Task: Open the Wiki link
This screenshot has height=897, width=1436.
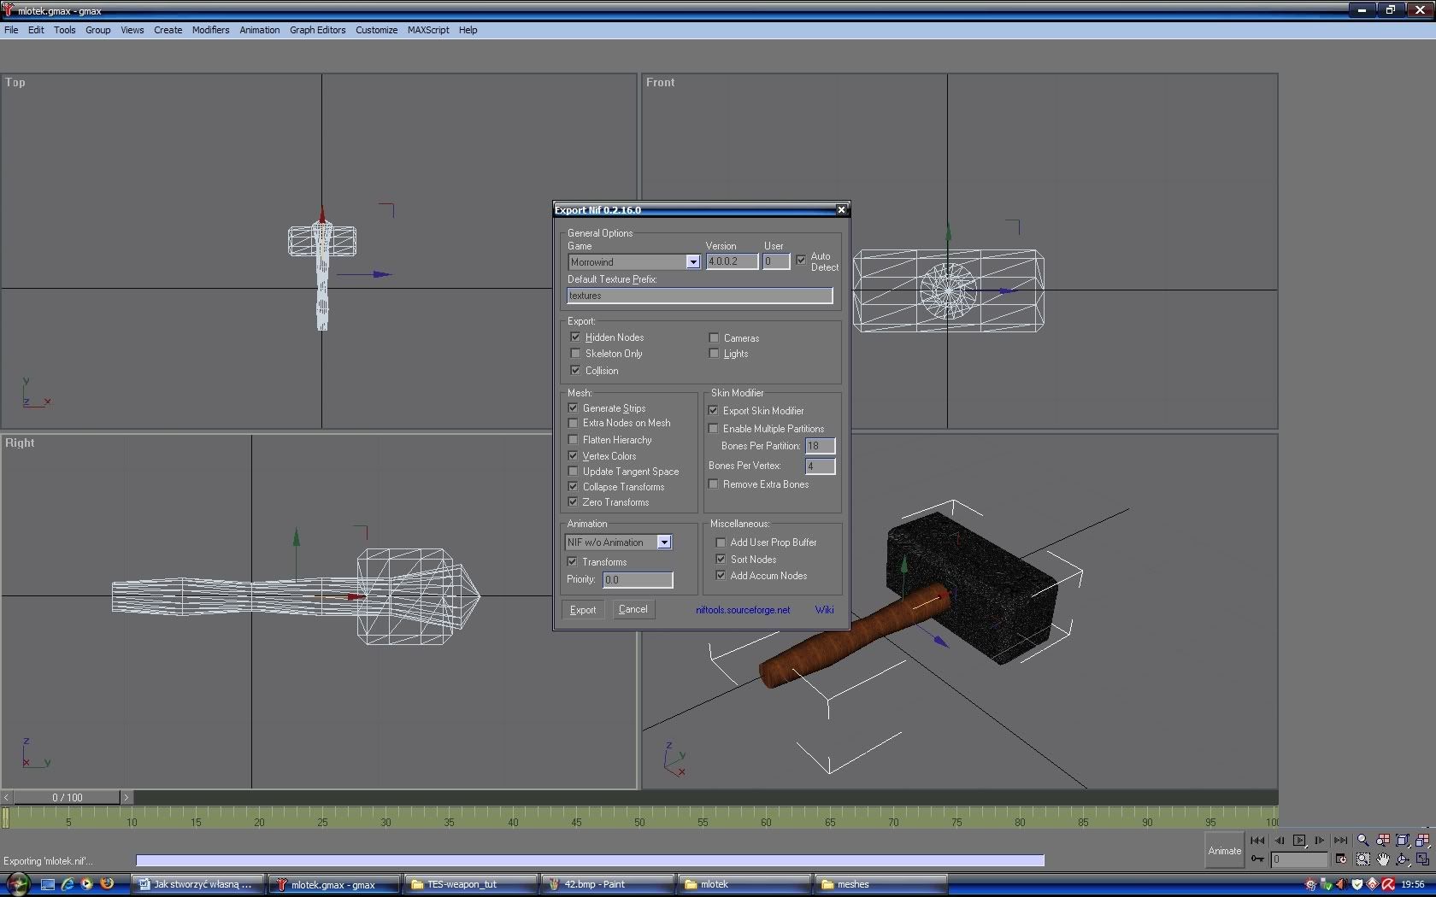Action: [824, 609]
